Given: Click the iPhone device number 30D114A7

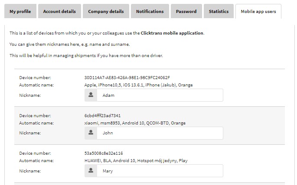Looking at the screenshot, I should tap(127, 78).
